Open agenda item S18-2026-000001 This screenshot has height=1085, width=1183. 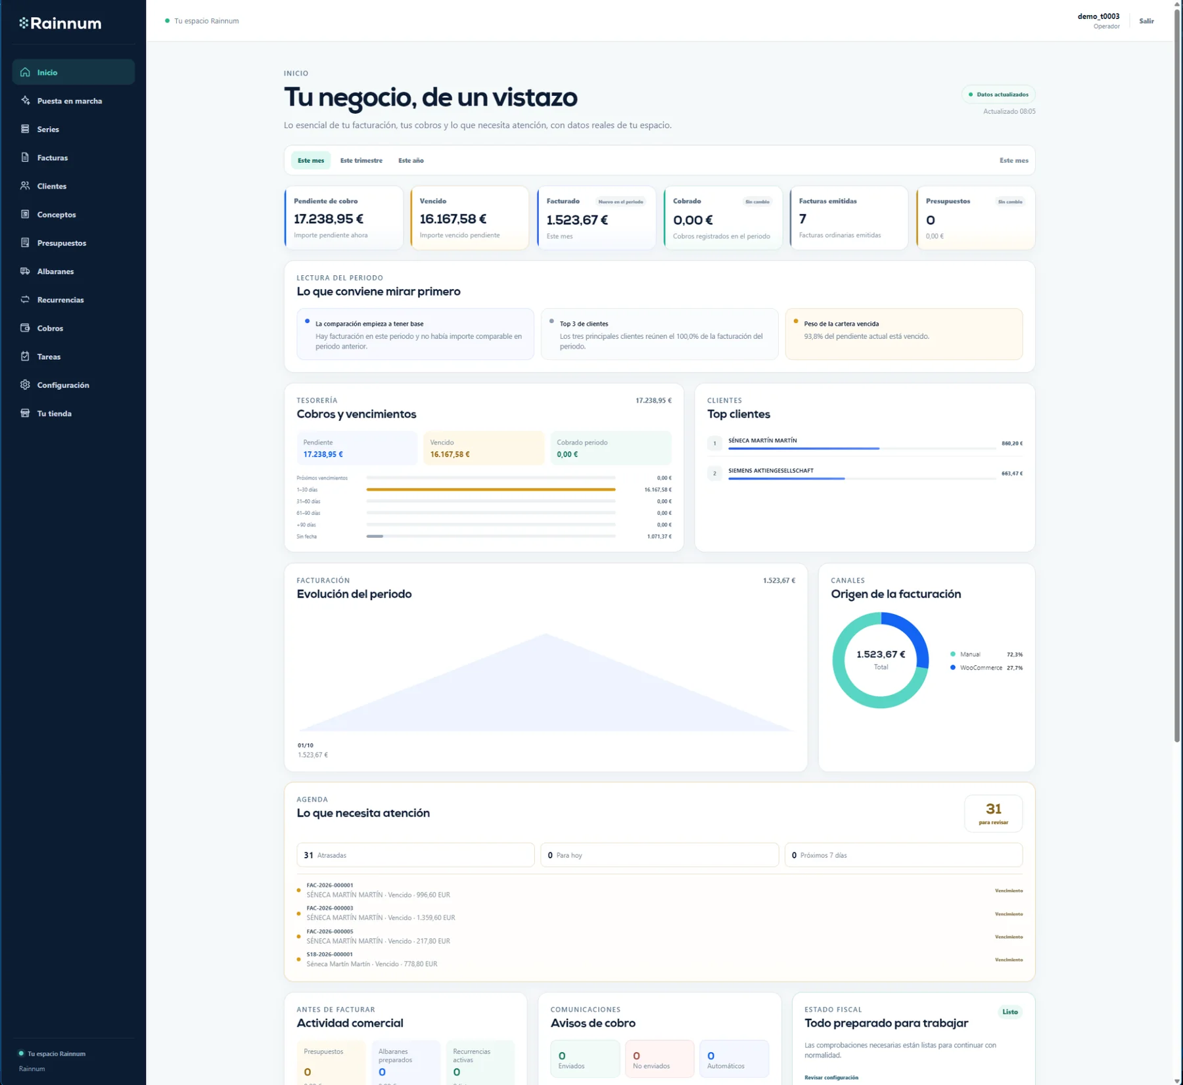click(659, 960)
